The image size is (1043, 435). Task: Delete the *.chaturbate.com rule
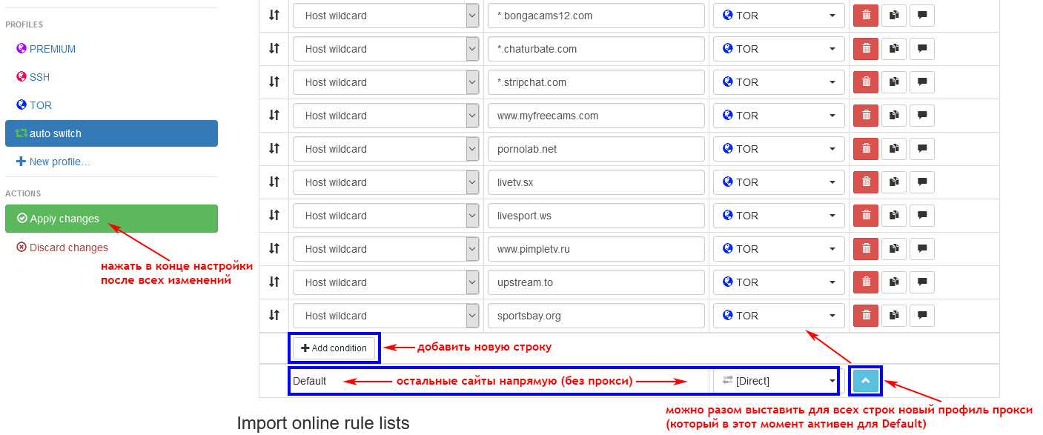(865, 49)
